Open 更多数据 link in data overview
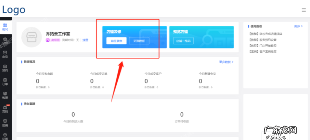 [x=226, y=62]
